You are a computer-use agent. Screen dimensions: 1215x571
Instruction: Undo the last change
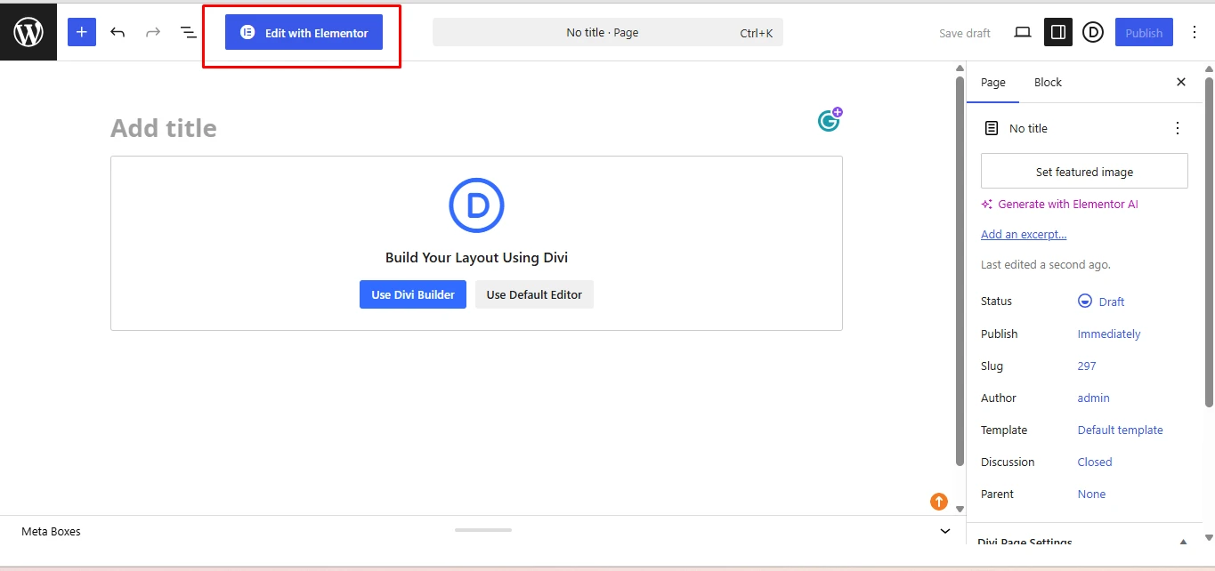[x=117, y=32]
